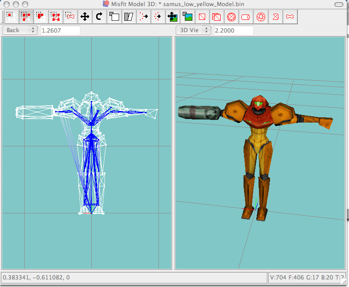The image size is (349, 287).
Task: Open the 3D View mode dropdown
Action: click(x=193, y=30)
